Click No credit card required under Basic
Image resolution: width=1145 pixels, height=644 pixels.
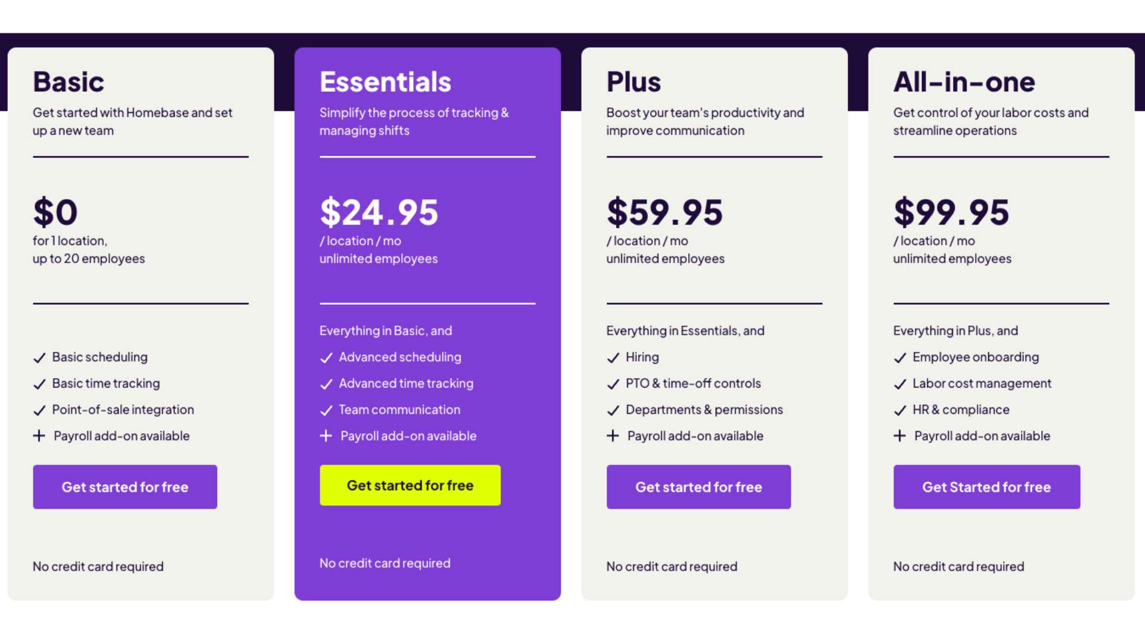click(x=98, y=566)
